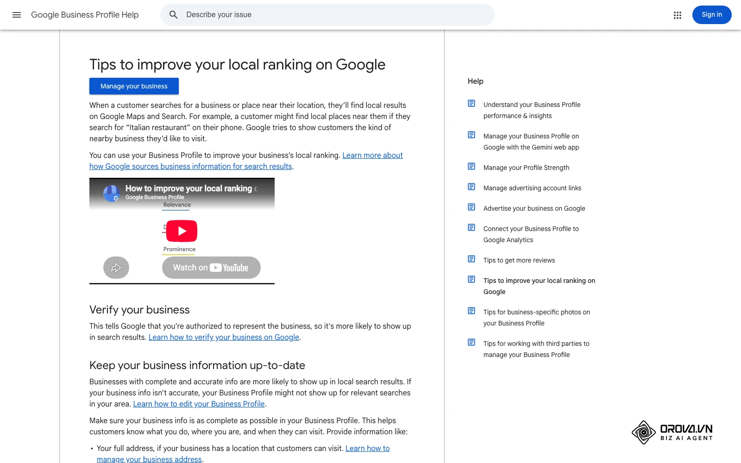Click article icon beside Advertise your business on Google
The height and width of the screenshot is (463, 741).
[471, 207]
